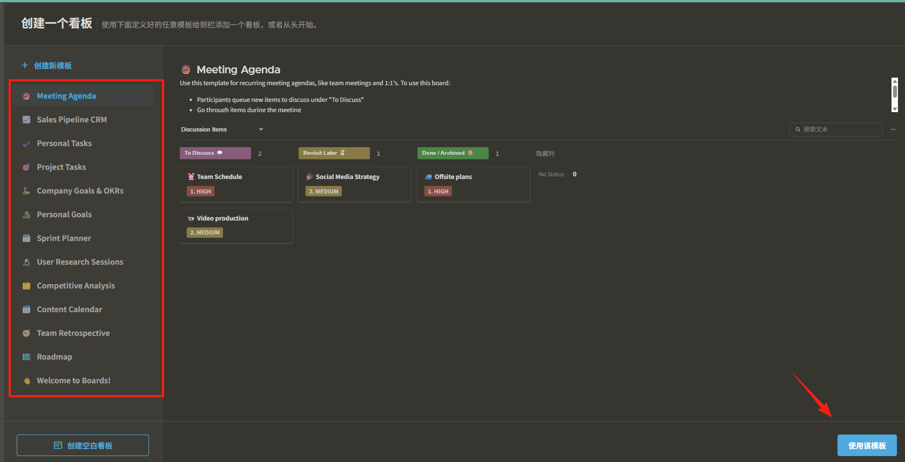Viewport: 905px width, 462px height.
Task: Focus the 搜索文本 search field
Action: coord(836,129)
